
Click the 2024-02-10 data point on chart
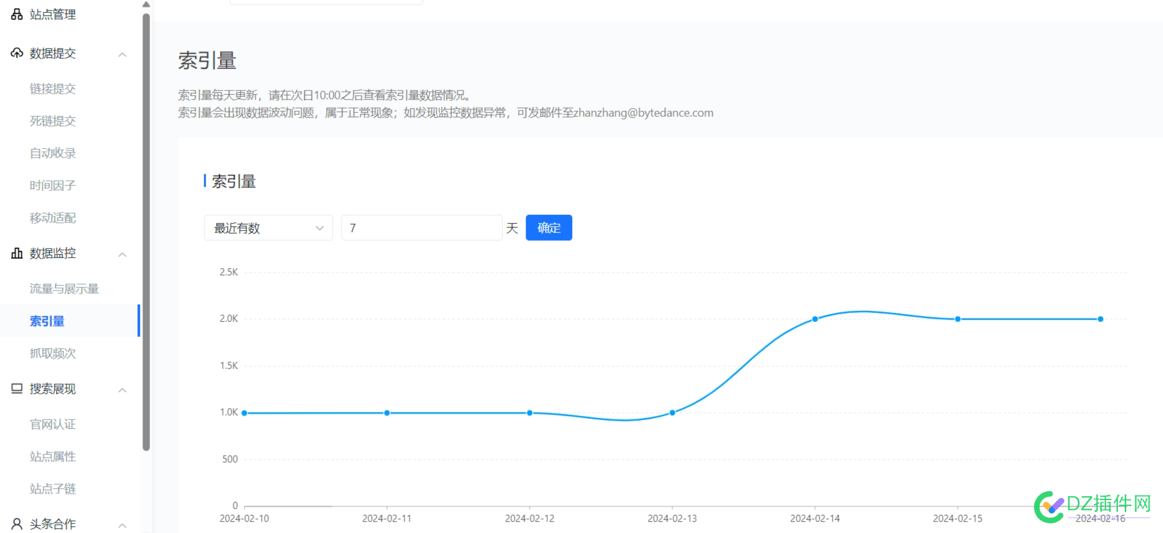(x=244, y=413)
